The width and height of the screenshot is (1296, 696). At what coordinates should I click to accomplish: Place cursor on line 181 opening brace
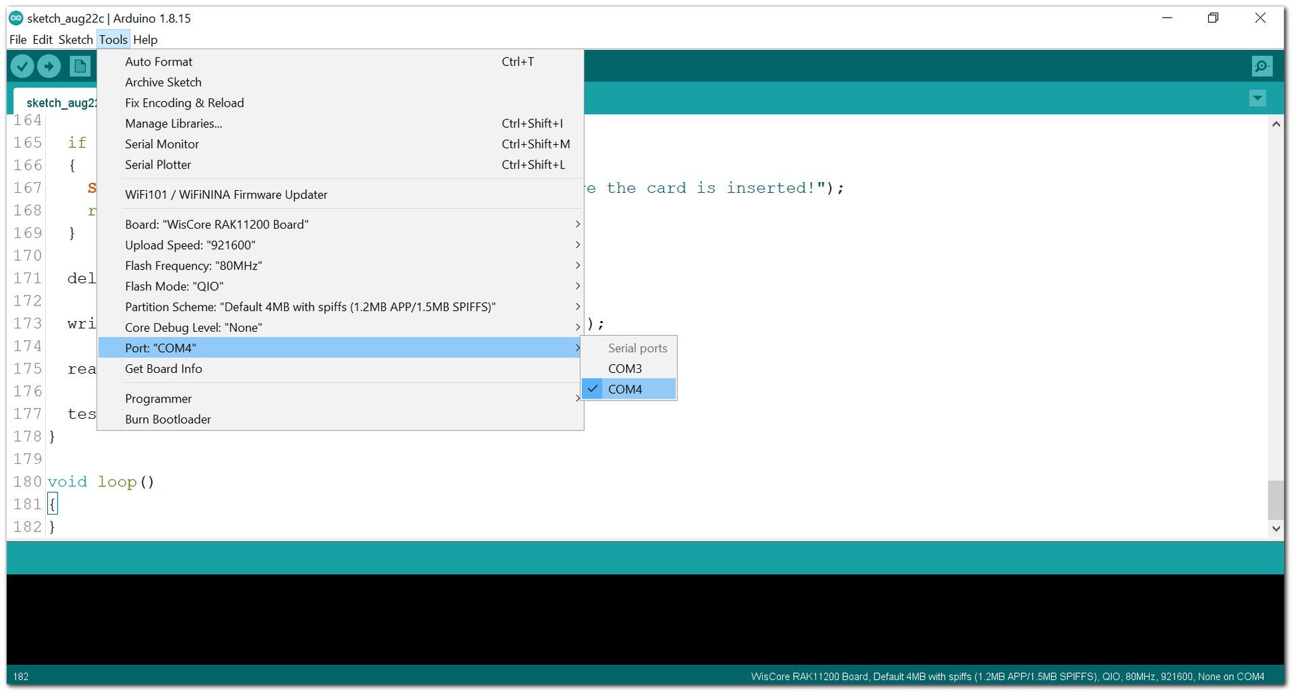pyautogui.click(x=53, y=504)
